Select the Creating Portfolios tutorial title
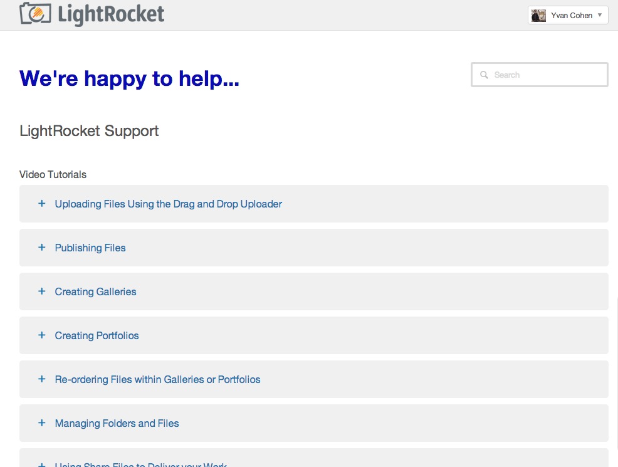 pyautogui.click(x=97, y=335)
